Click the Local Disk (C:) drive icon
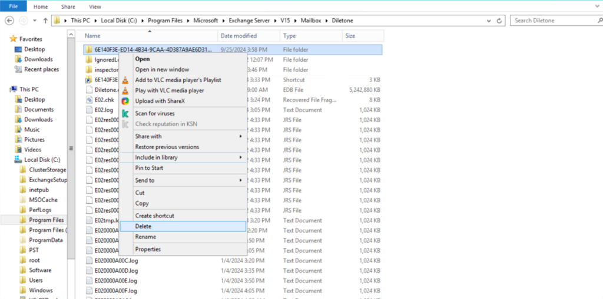The width and height of the screenshot is (603, 299). click(x=18, y=160)
